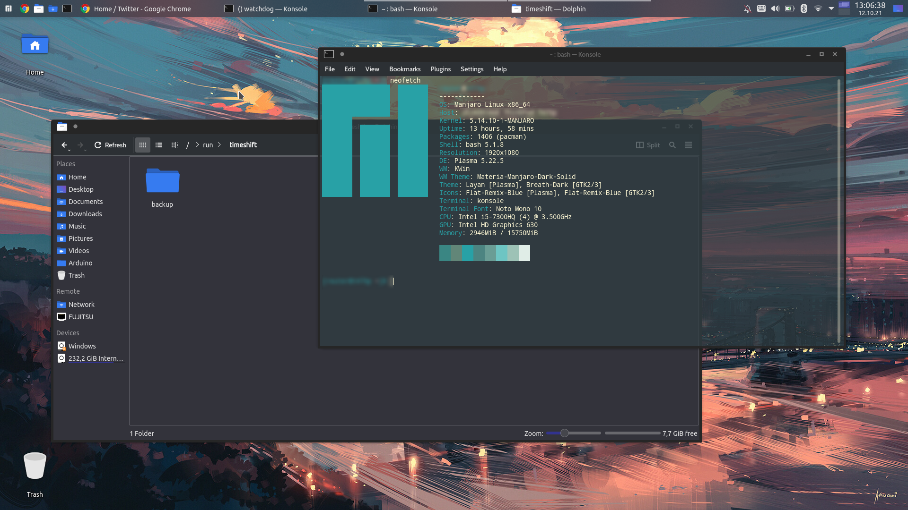Enable compact view mode in Dolphin
Screen dimensions: 908x510
pos(174,145)
